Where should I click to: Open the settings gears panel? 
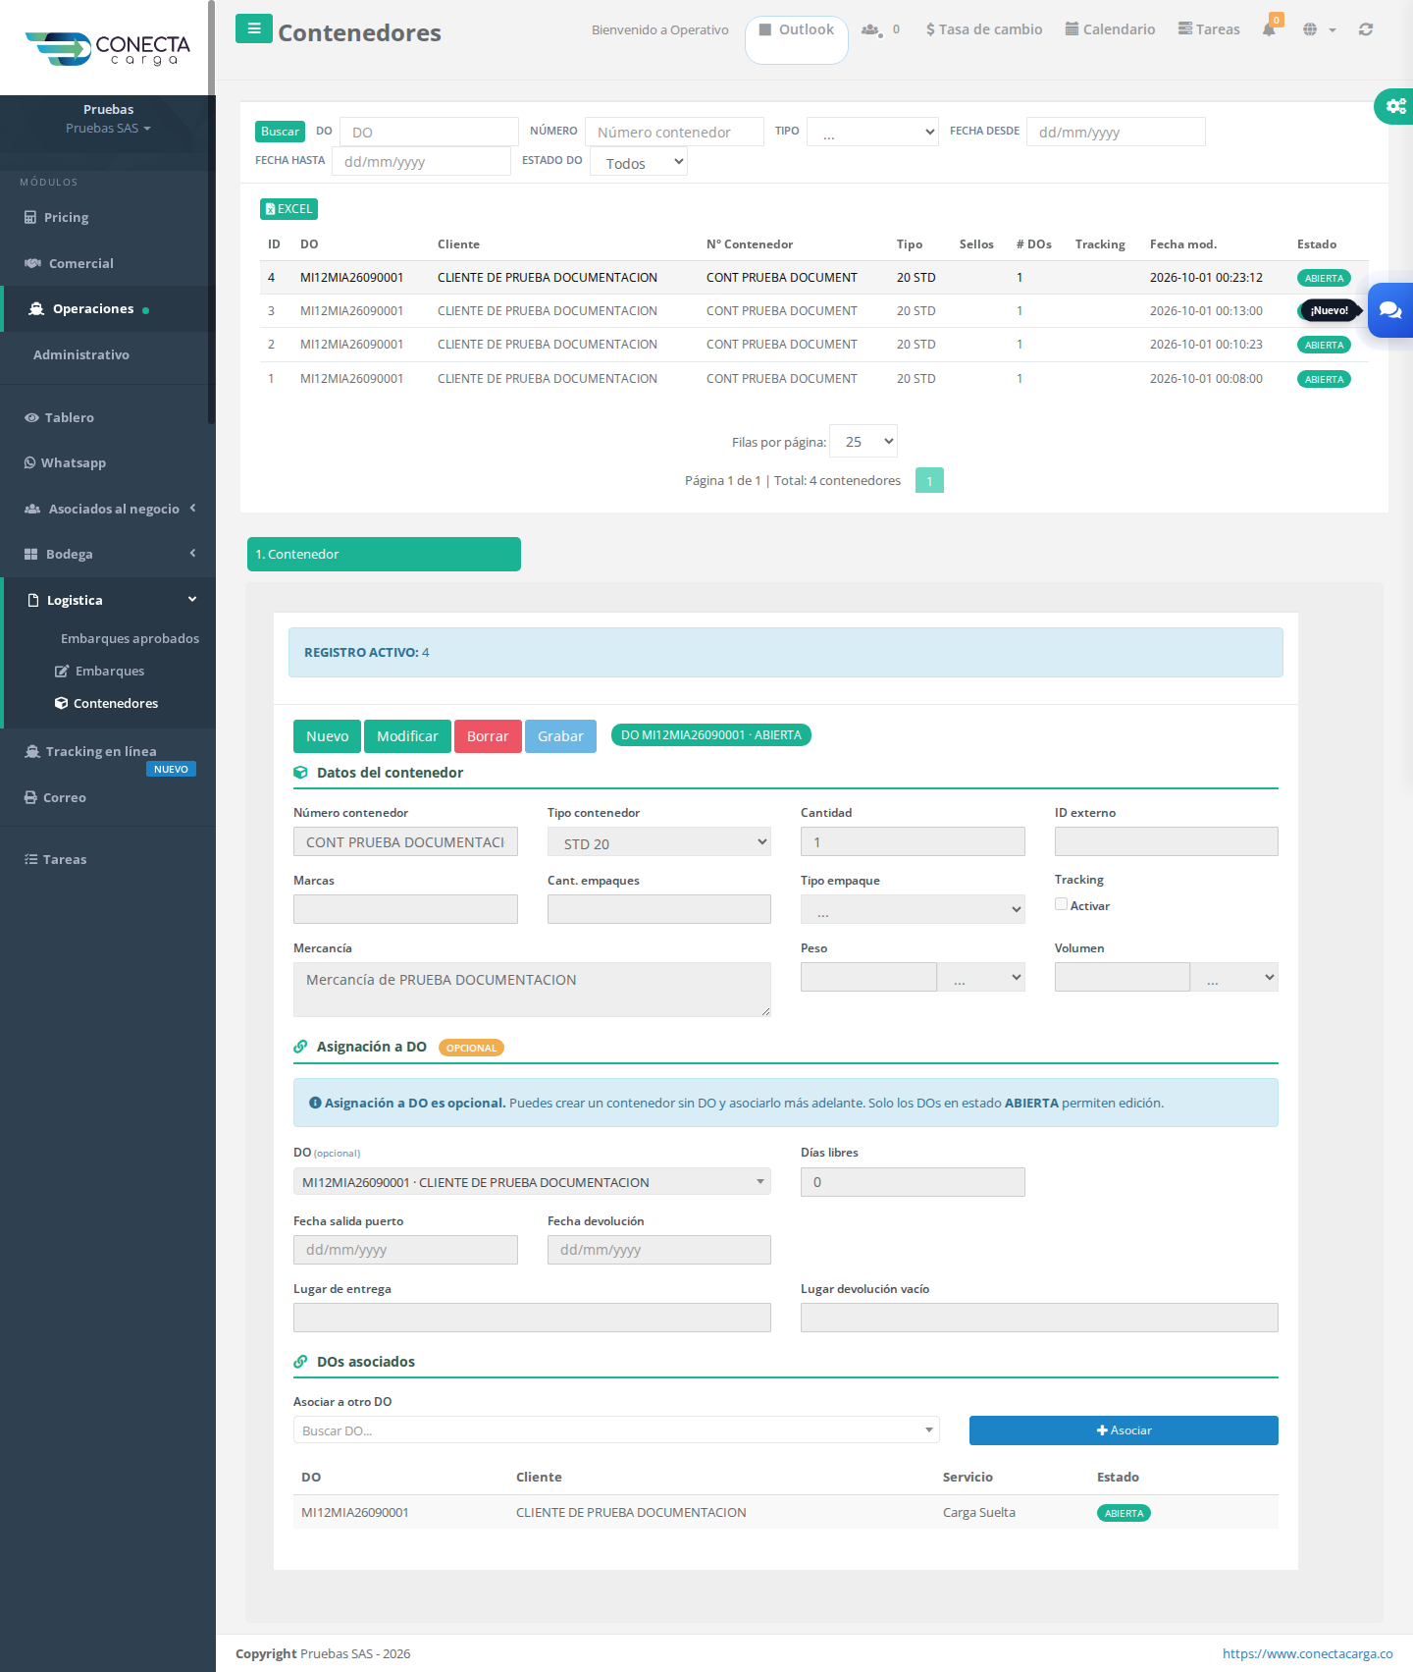(1395, 106)
